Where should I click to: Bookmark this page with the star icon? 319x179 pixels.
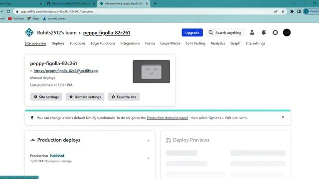pyautogui.click(x=283, y=11)
